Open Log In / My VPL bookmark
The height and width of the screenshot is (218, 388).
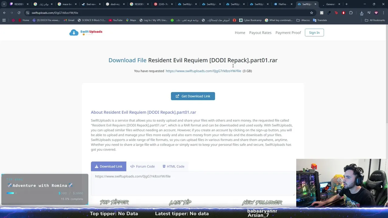[x=153, y=20]
